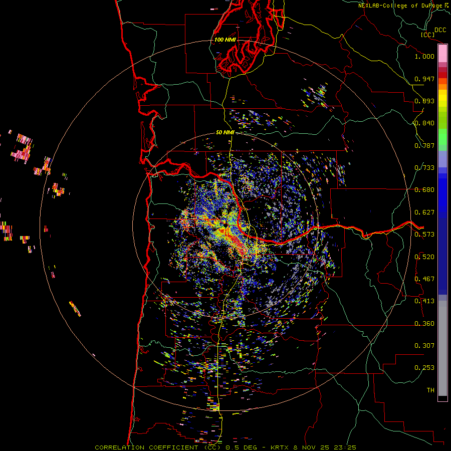This screenshot has width=451, height=451.
Task: Click the 1.000 value on the color scale
Action: (x=424, y=56)
